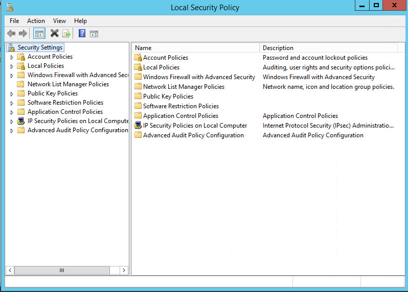Expand Account Policies tree node
408x292 pixels.
point(12,57)
